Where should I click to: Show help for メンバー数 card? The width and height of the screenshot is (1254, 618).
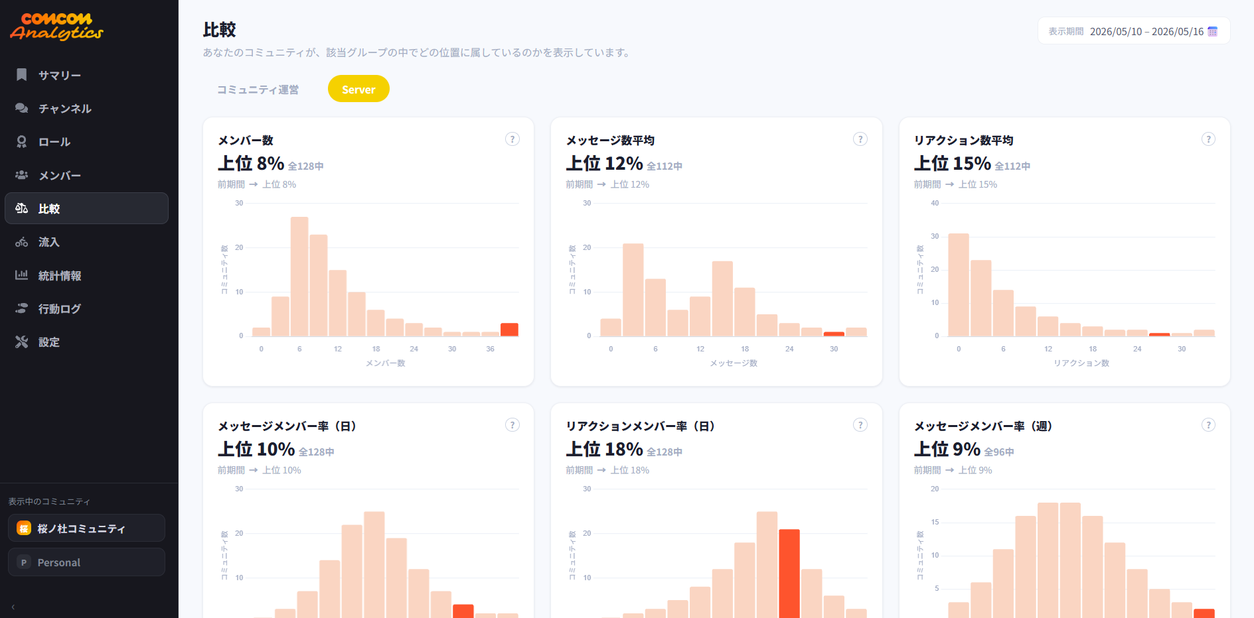[512, 139]
